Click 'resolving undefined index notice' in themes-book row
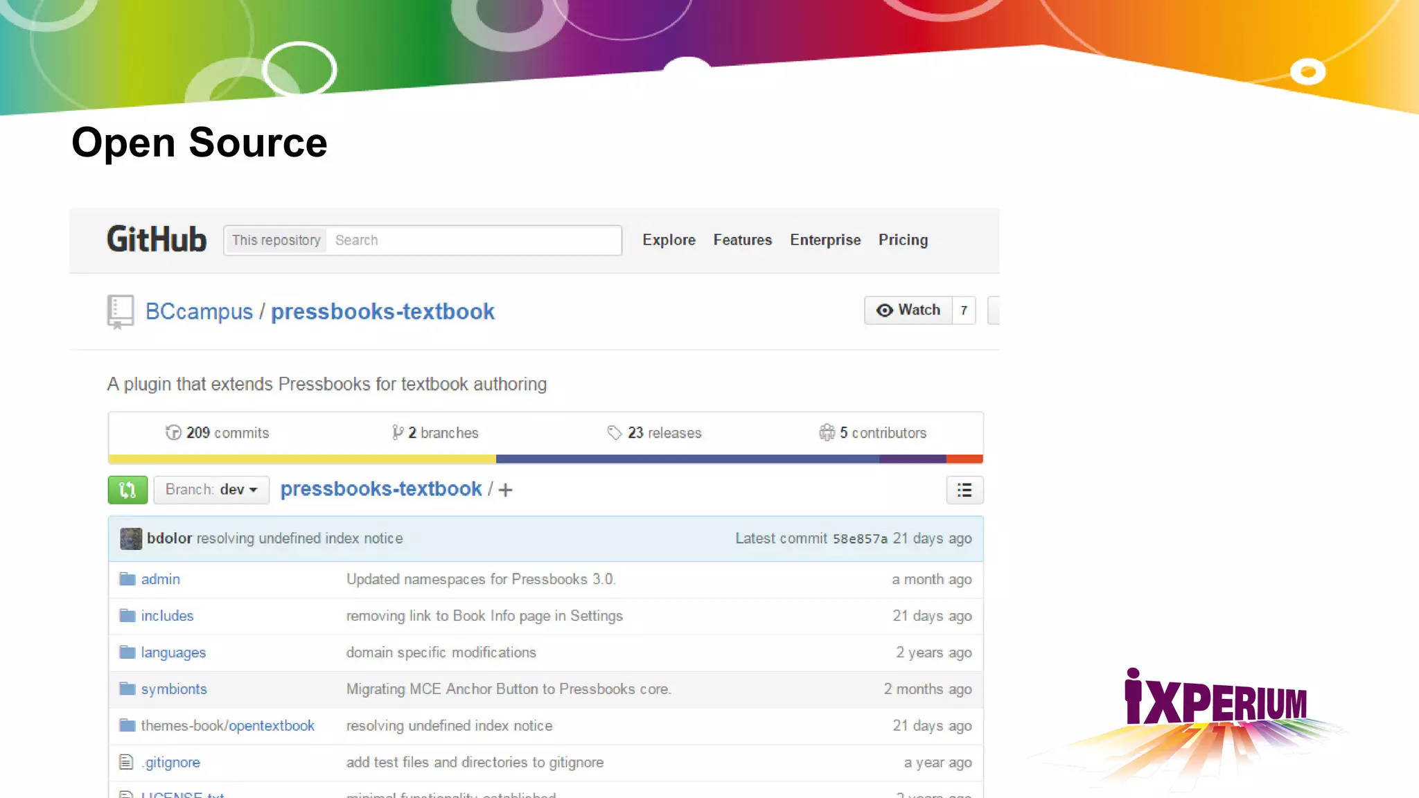Screen dimensions: 1419x798 (450, 726)
